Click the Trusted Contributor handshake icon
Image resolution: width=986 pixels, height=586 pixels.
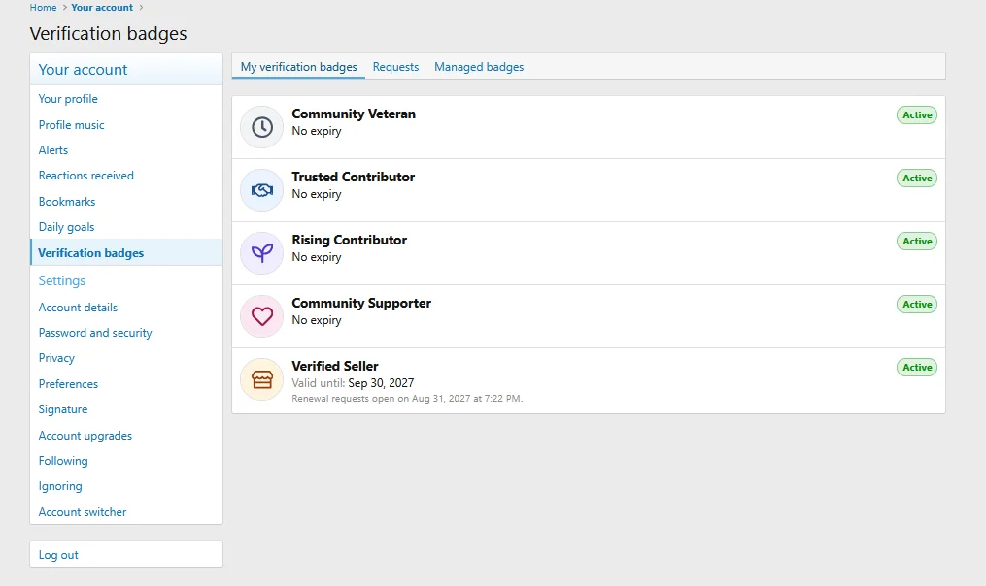click(x=262, y=190)
